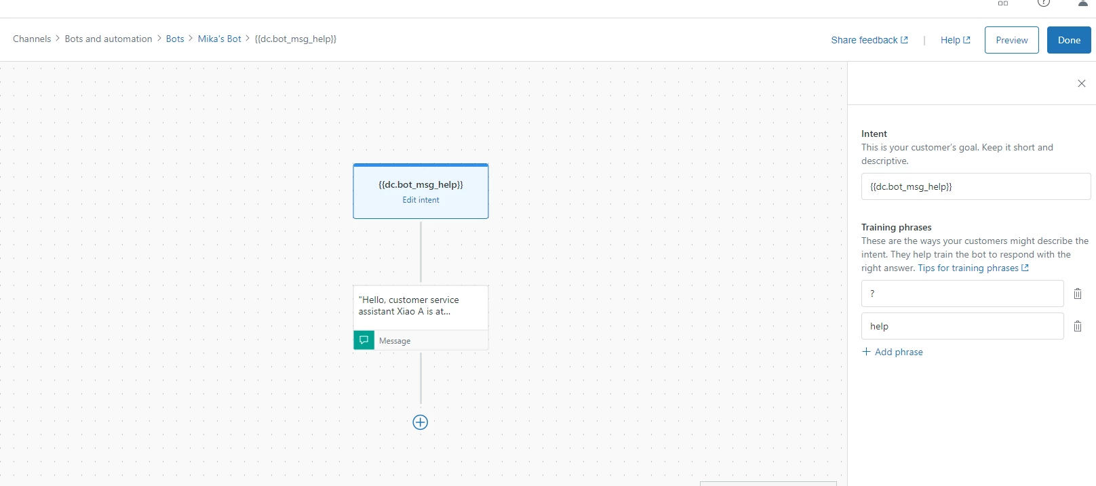
Task: Open the user profile icon
Action: 1083,3
